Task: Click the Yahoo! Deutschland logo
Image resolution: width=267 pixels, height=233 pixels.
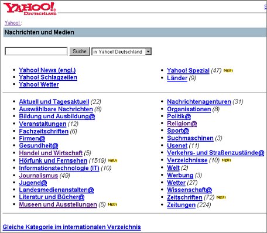Action: click(x=30, y=9)
